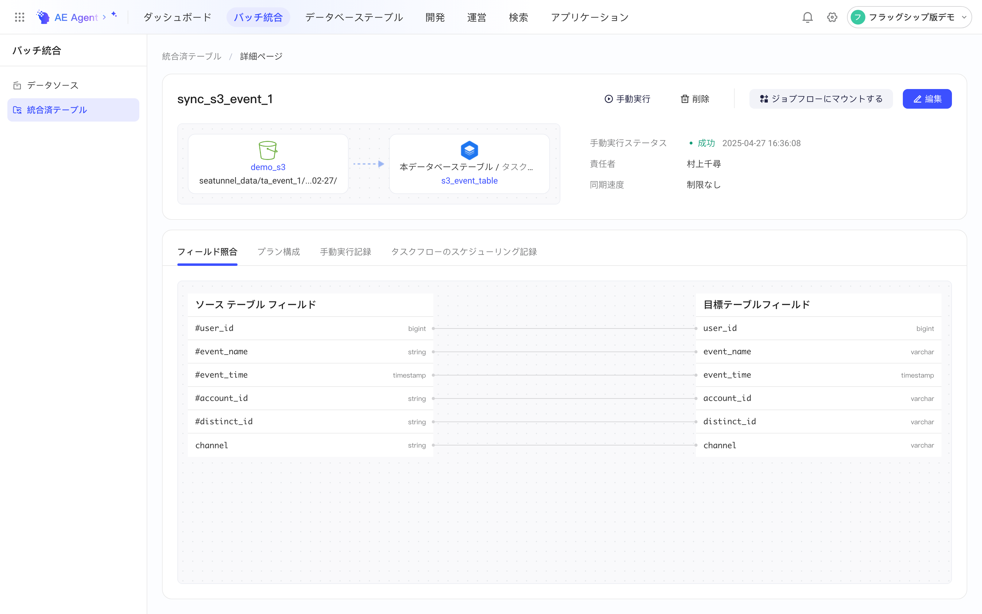Click the 手動実行 play icon
982x614 pixels.
click(x=609, y=99)
